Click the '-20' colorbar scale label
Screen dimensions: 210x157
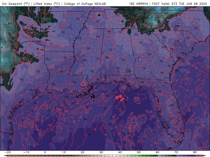click(8, 152)
